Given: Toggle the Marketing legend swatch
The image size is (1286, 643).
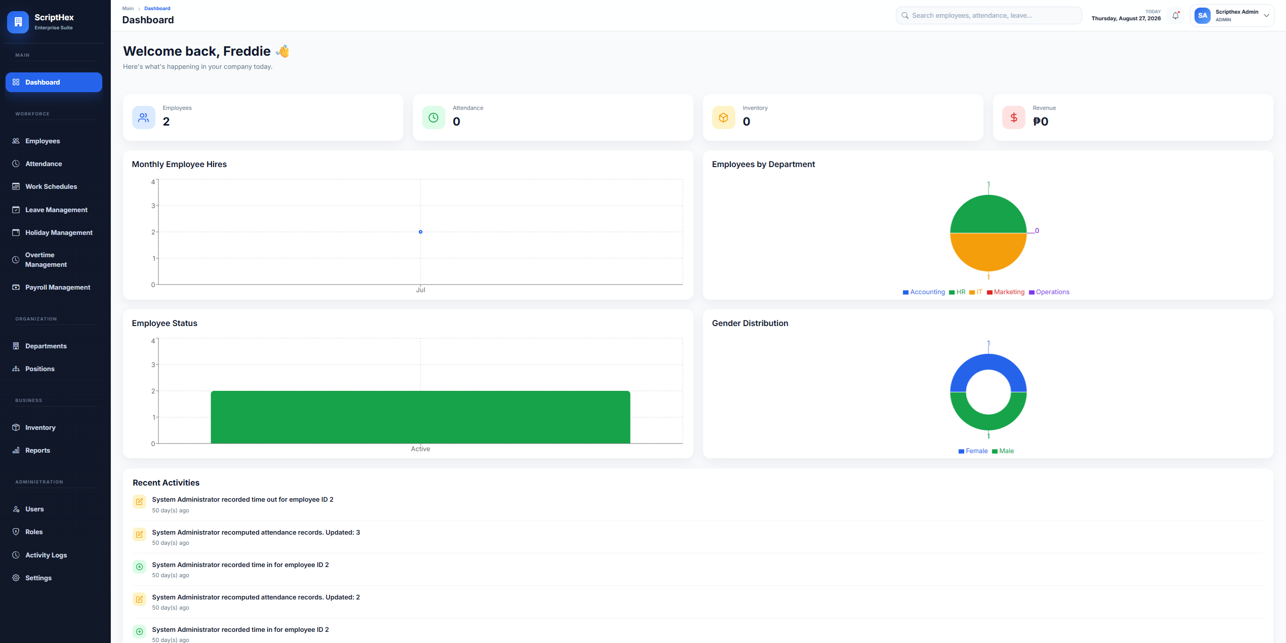Looking at the screenshot, I should click(989, 292).
